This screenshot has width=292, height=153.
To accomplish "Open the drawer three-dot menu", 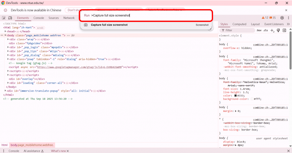I will click(3, 151).
